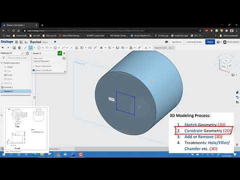Reload the browser page
The height and width of the screenshot is (180, 240).
(x=13, y=30)
